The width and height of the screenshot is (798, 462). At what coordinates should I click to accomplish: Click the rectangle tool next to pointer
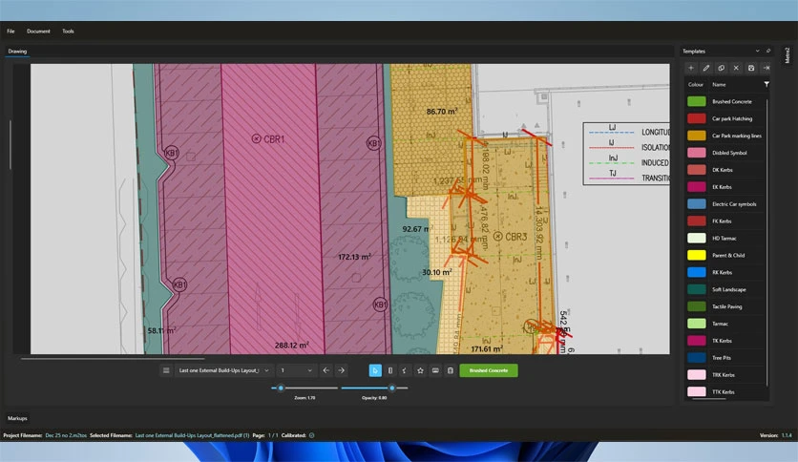[x=390, y=370]
